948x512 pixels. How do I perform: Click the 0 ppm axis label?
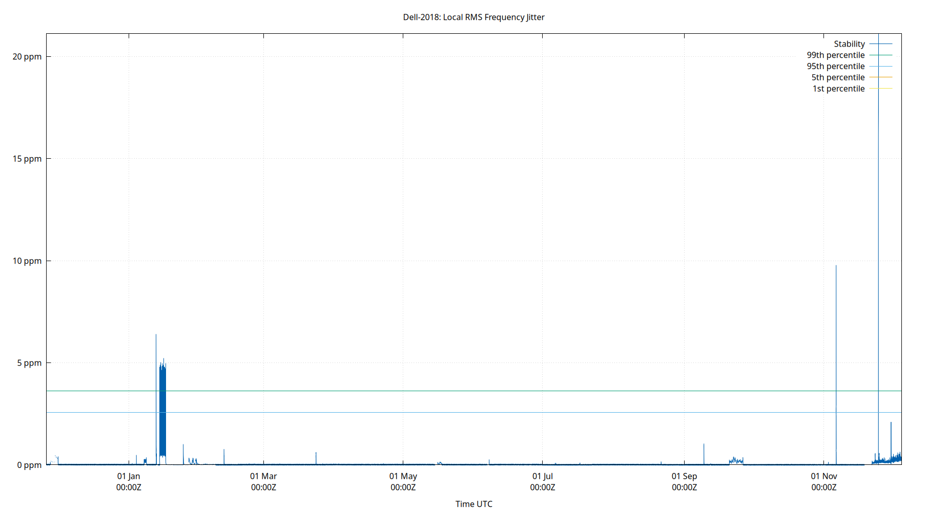(30, 465)
